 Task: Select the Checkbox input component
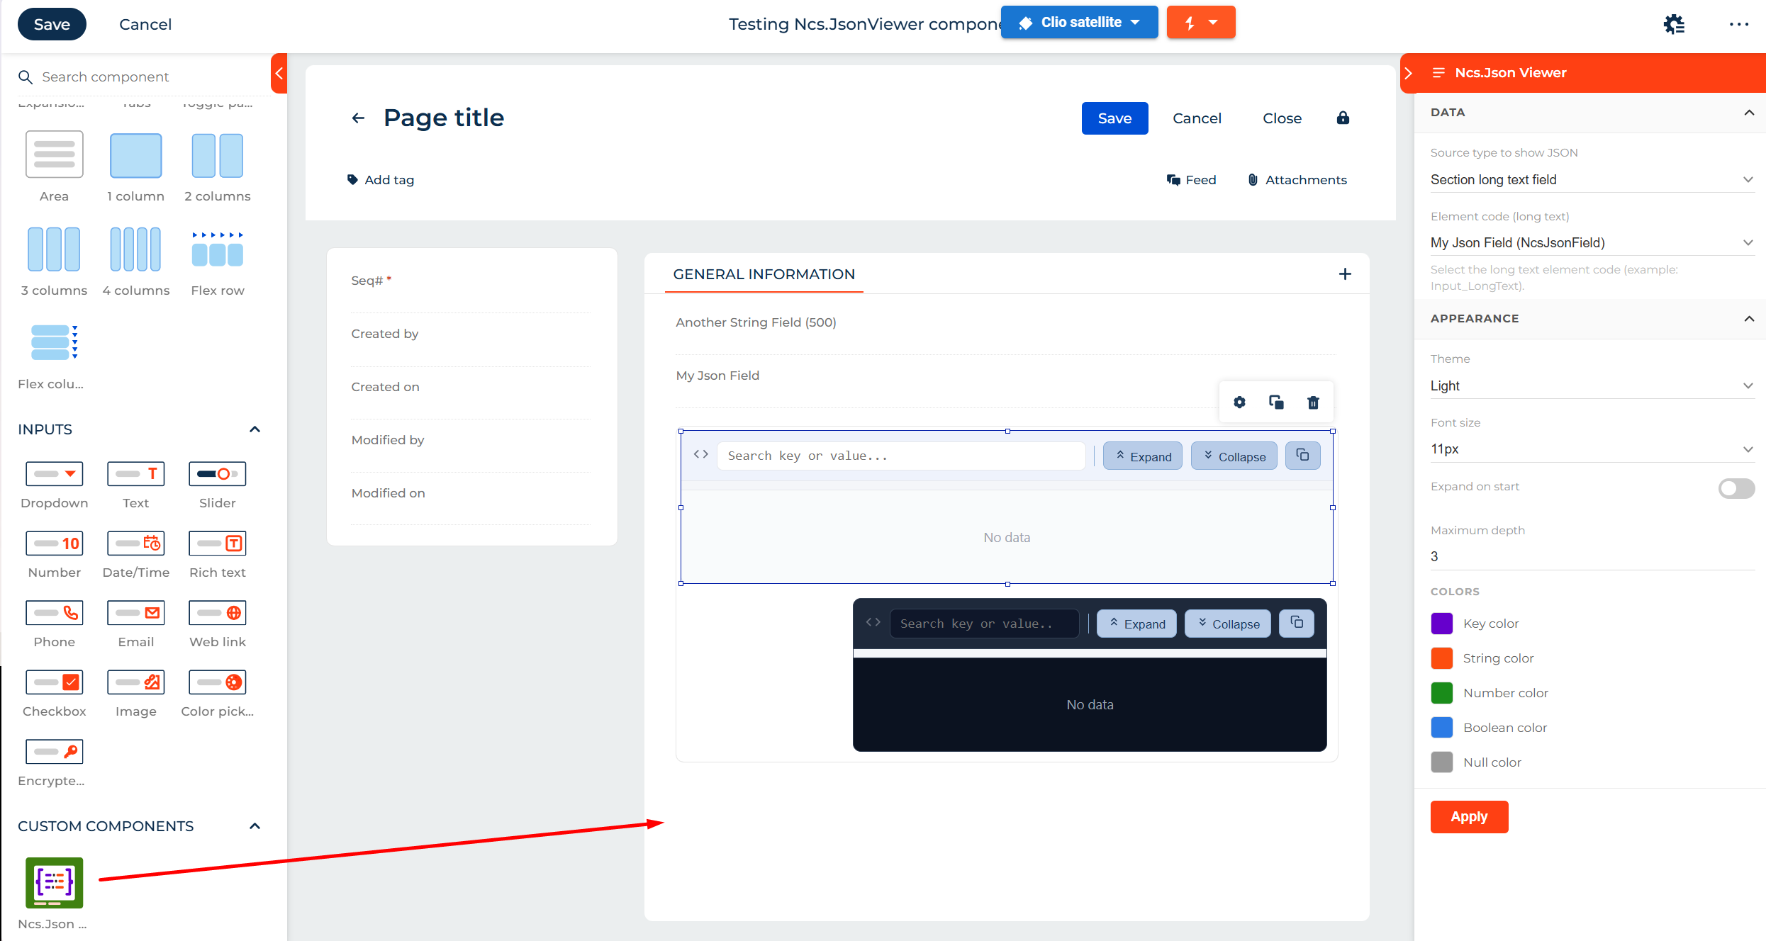[x=54, y=682]
